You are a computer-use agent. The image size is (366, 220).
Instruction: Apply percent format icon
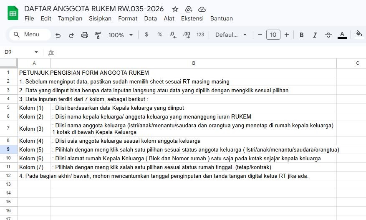point(160,35)
